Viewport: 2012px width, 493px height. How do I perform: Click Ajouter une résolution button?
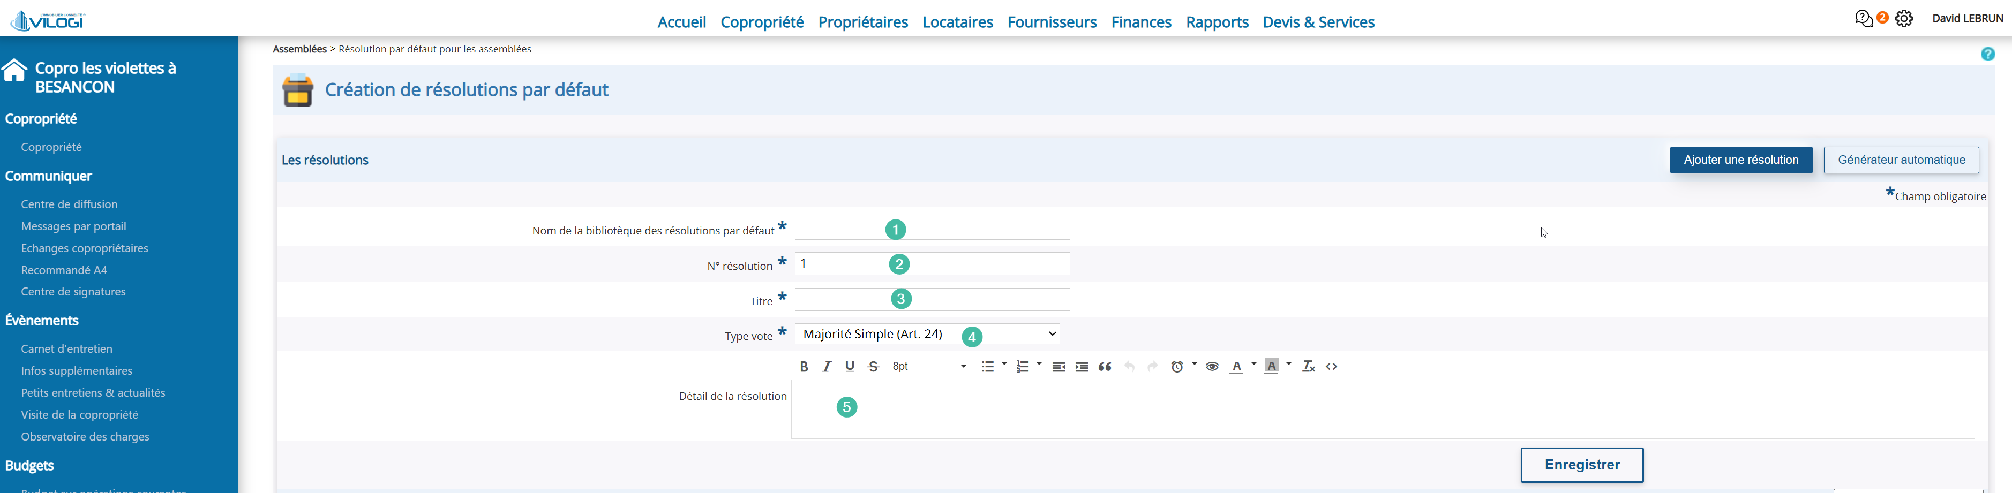coord(1741,160)
